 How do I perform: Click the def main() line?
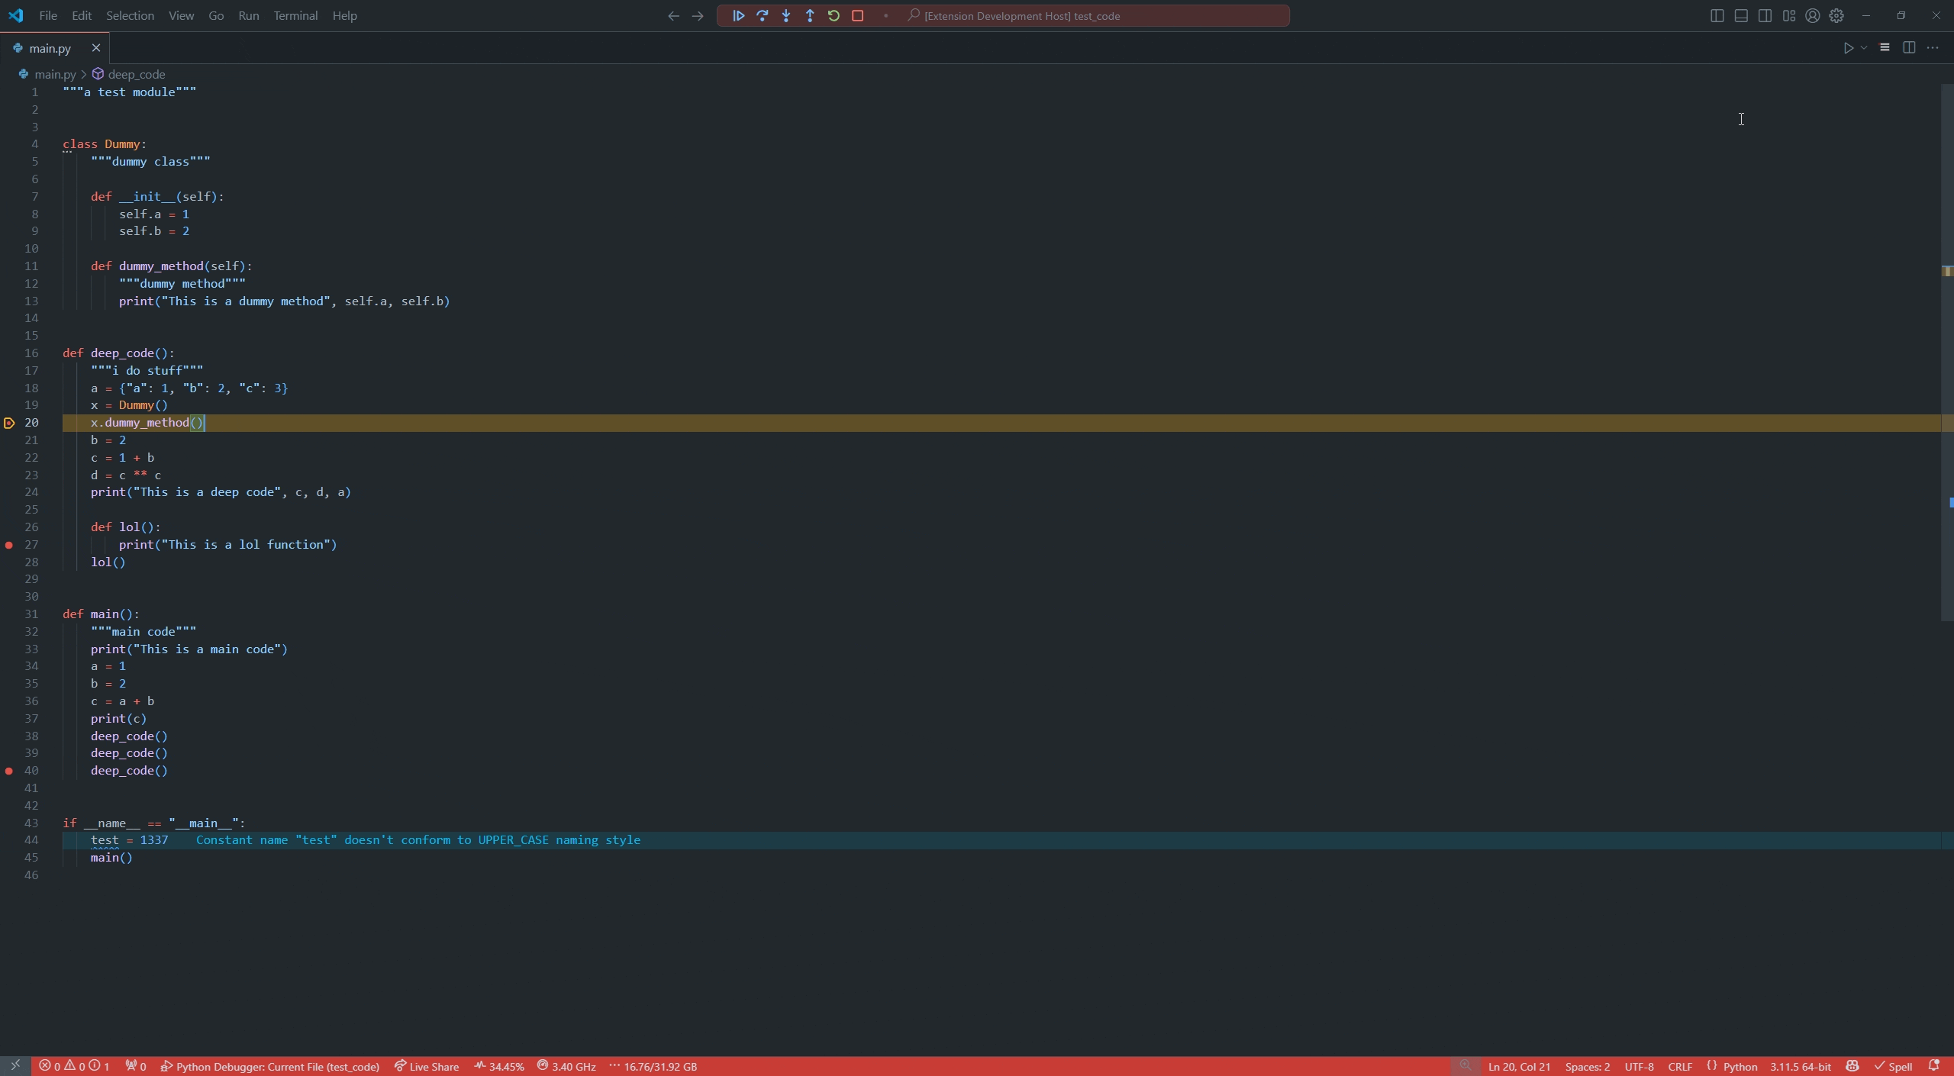tap(101, 614)
